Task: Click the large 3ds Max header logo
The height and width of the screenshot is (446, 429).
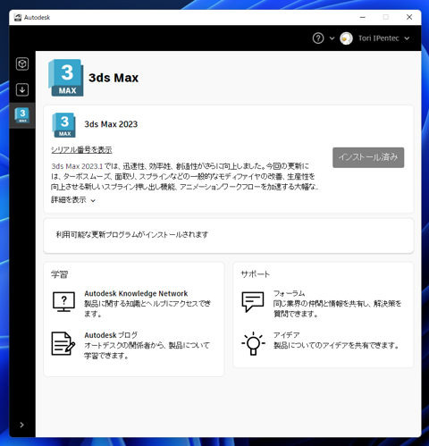Action: tap(66, 78)
